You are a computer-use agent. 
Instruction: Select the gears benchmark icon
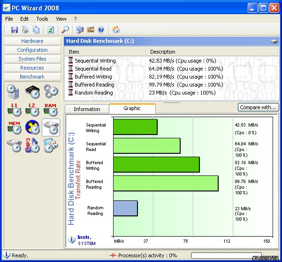click(51, 91)
